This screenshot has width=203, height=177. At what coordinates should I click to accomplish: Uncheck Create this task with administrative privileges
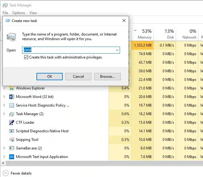pos(26,57)
